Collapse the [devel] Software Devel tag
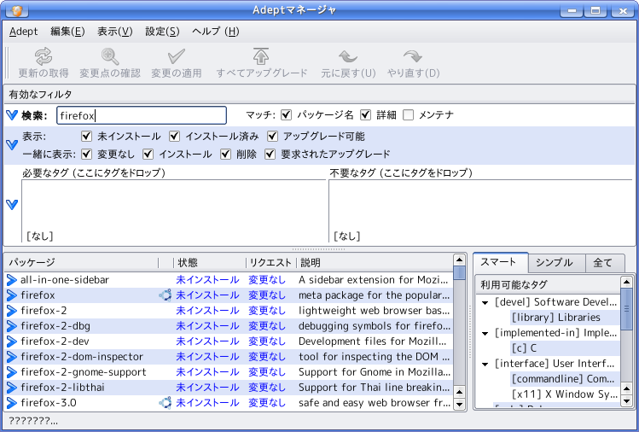Image resolution: width=639 pixels, height=432 pixels. (x=485, y=303)
